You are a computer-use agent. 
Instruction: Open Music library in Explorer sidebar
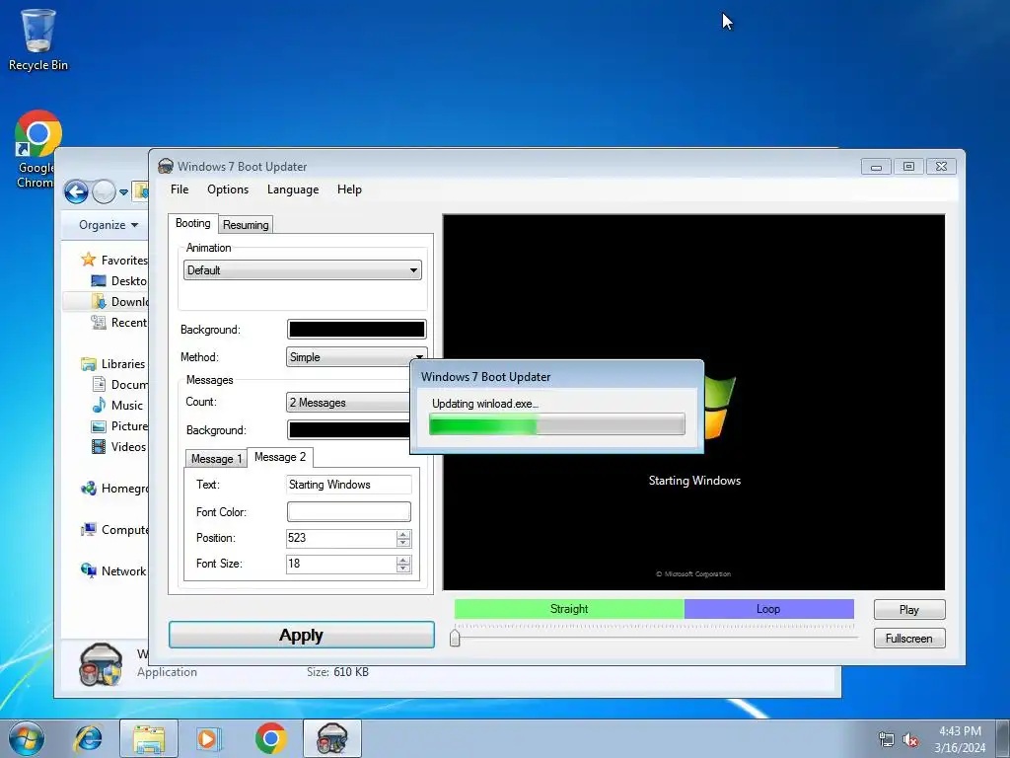pos(117,406)
